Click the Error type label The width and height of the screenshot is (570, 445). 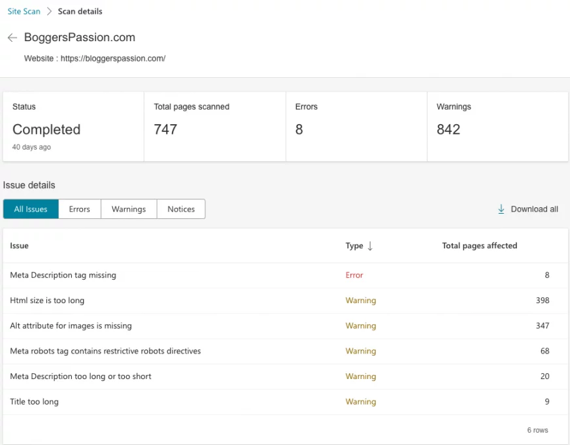tap(354, 275)
